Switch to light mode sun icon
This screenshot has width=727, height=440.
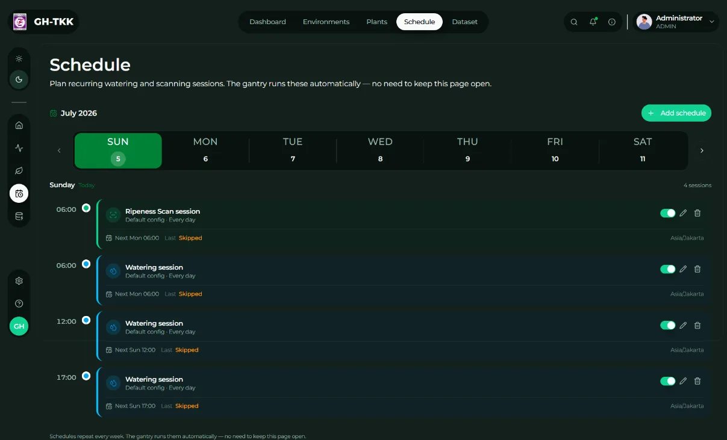[x=19, y=59]
